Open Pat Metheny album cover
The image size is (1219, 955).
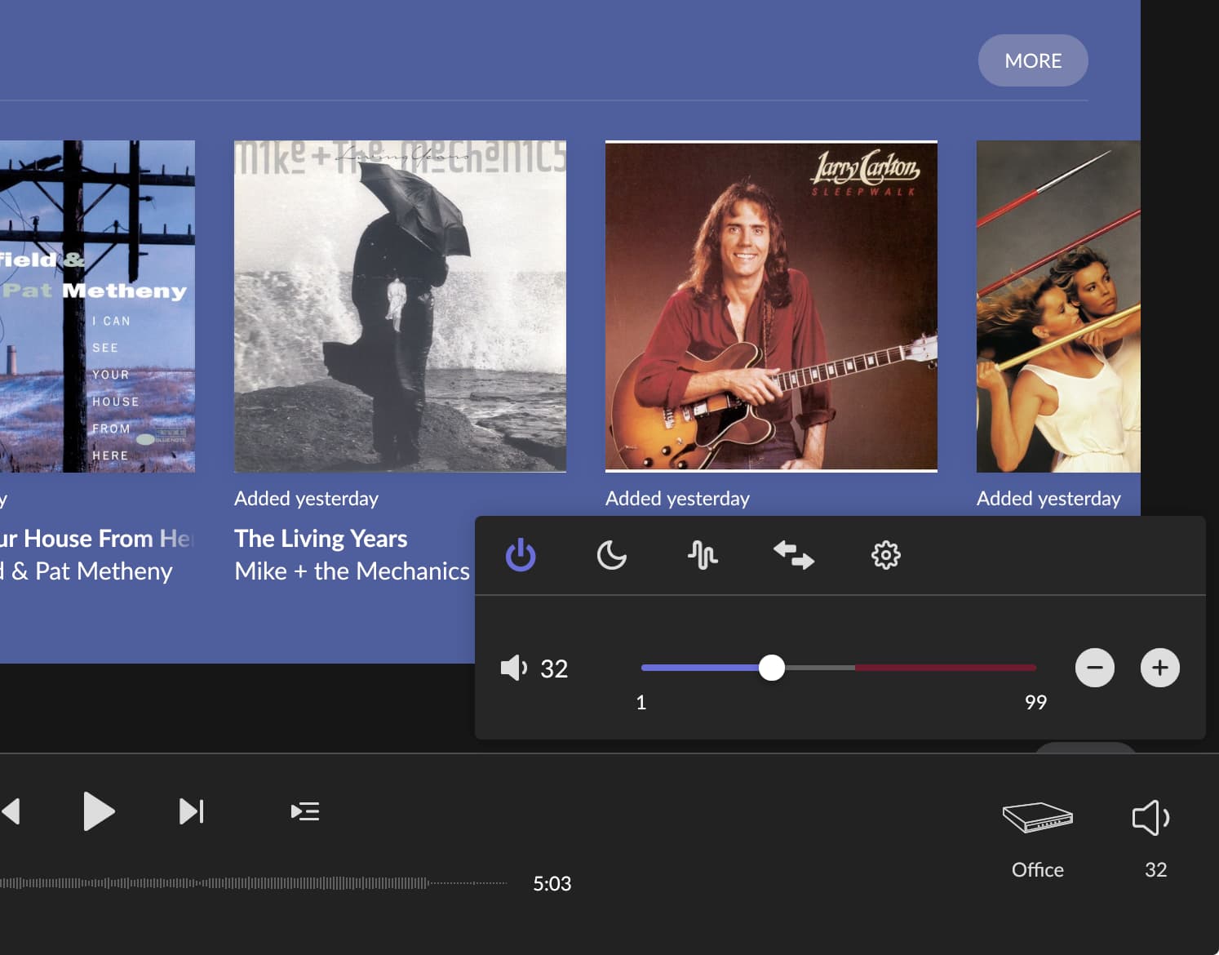97,306
